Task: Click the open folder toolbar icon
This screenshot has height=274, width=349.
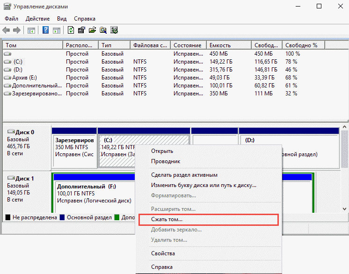Action: 92,30
